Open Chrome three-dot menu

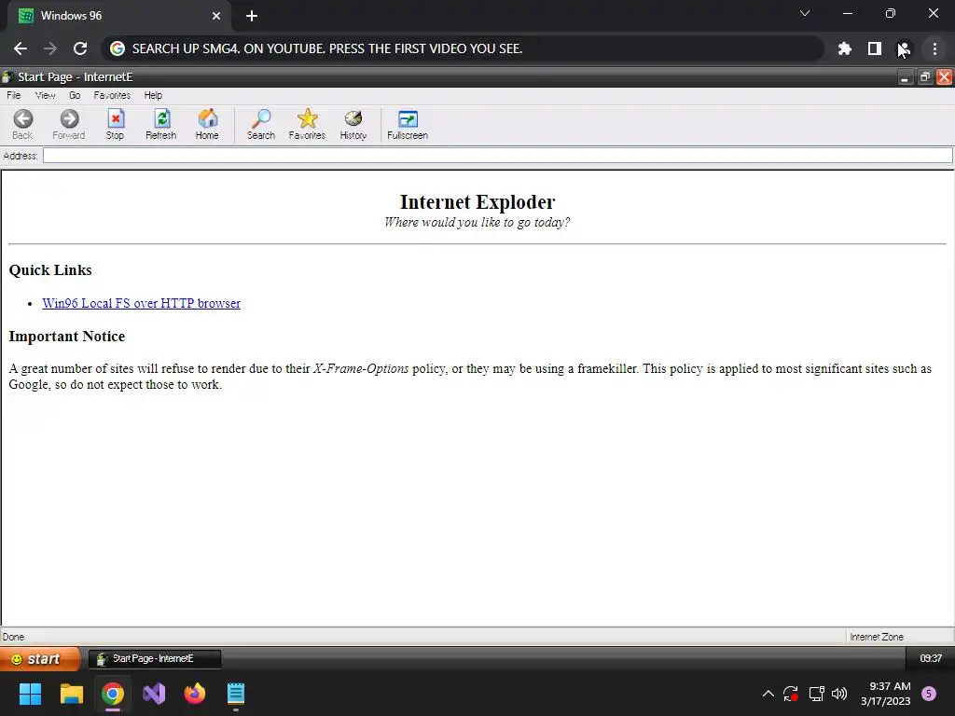[934, 48]
